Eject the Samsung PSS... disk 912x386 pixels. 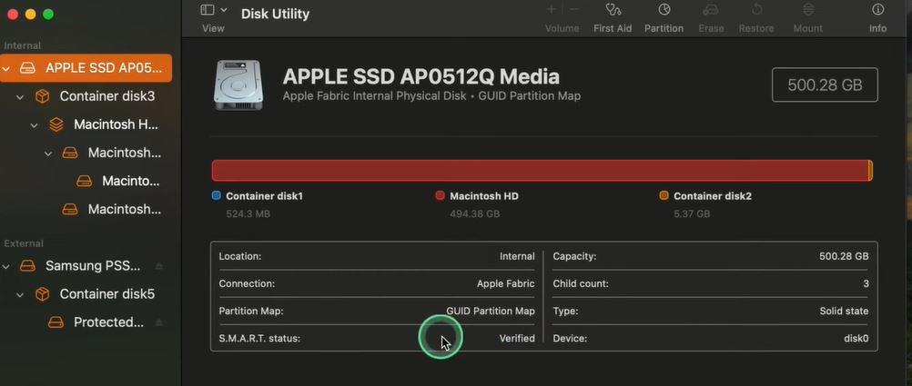coord(158,266)
